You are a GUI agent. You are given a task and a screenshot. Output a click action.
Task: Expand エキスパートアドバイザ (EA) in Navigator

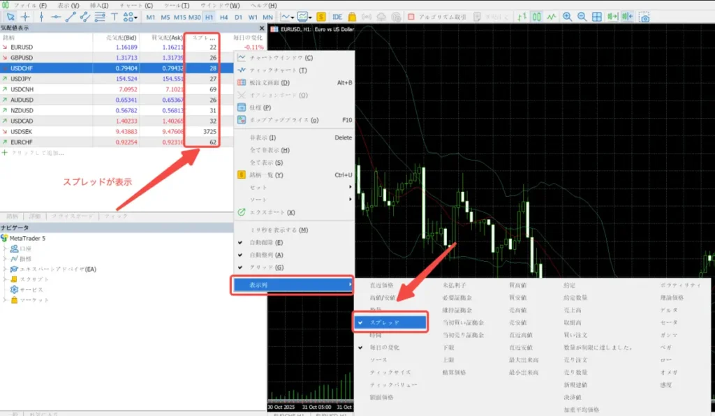point(6,269)
